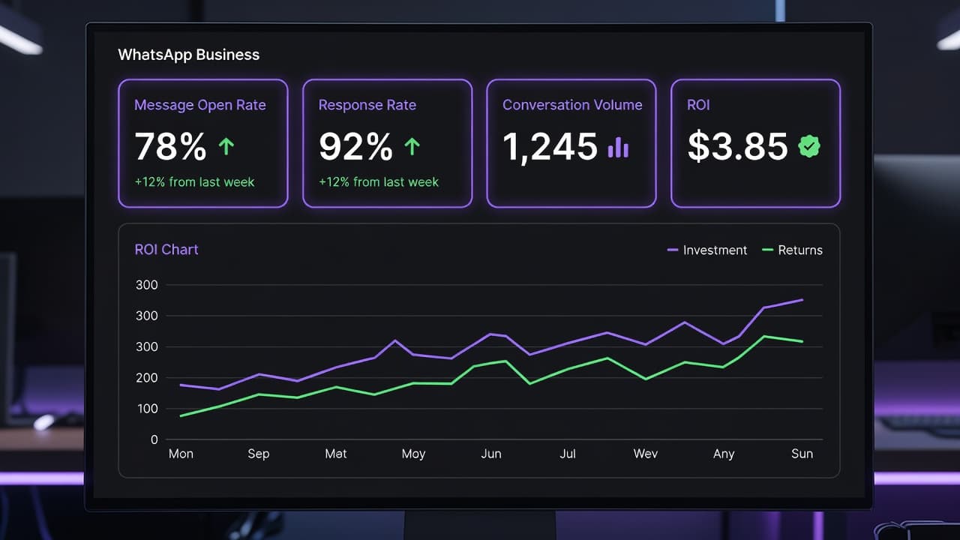Click the 92% value
The width and height of the screenshot is (960, 540).
[x=355, y=146]
